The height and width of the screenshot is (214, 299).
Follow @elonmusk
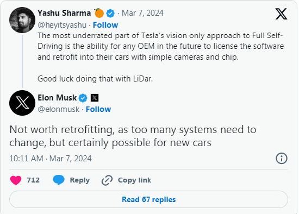pyautogui.click(x=98, y=109)
